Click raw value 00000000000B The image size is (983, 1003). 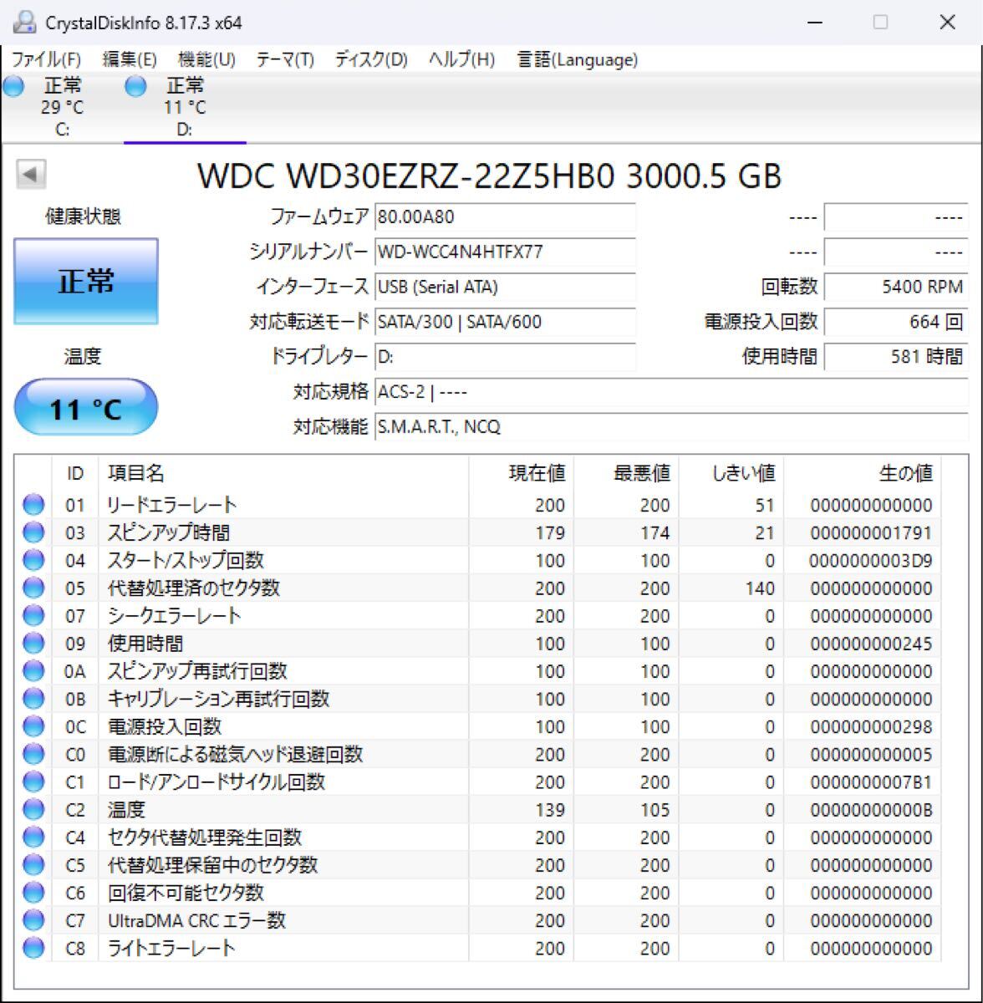pos(871,810)
